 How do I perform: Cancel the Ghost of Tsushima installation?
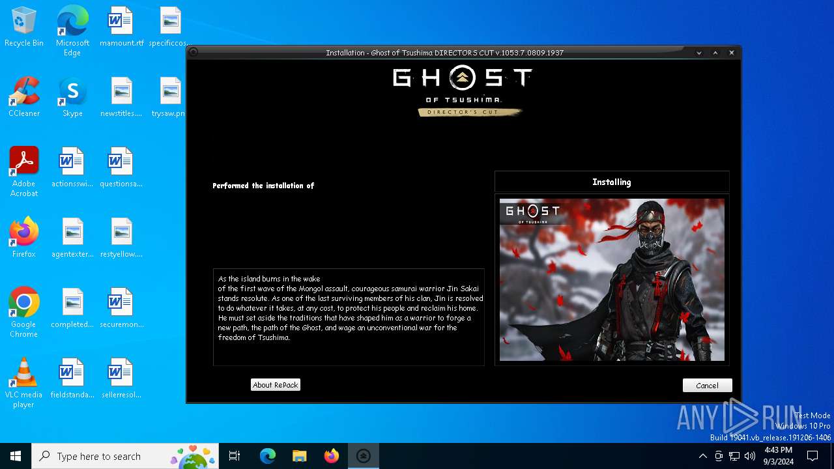tap(707, 386)
